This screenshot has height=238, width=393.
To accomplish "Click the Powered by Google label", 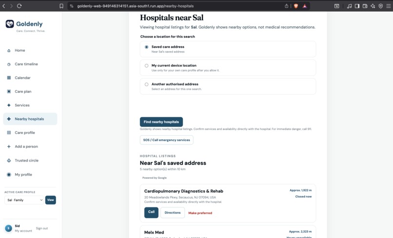I will coord(155,178).
